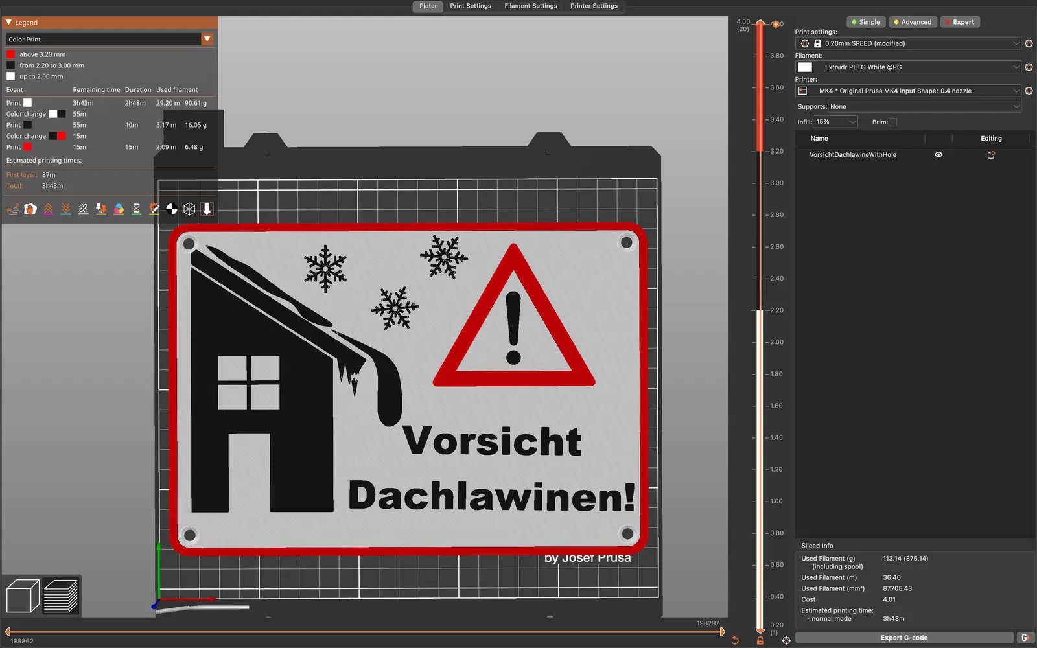
Task: Toggle tool position marker icon
Action: (x=207, y=209)
